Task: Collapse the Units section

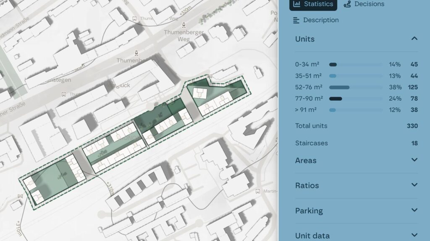Action: click(x=414, y=39)
